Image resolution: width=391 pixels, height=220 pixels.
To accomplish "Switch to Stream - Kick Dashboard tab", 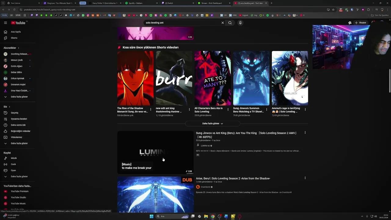I will click(214, 3).
